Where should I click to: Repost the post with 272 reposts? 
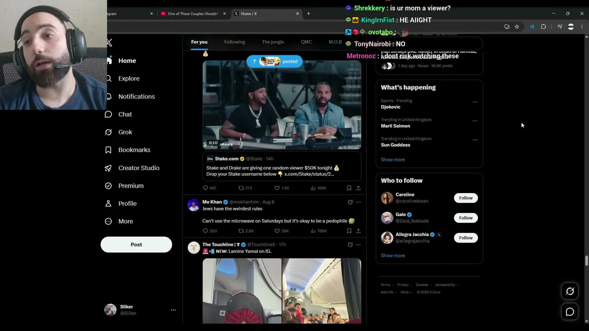click(245, 188)
